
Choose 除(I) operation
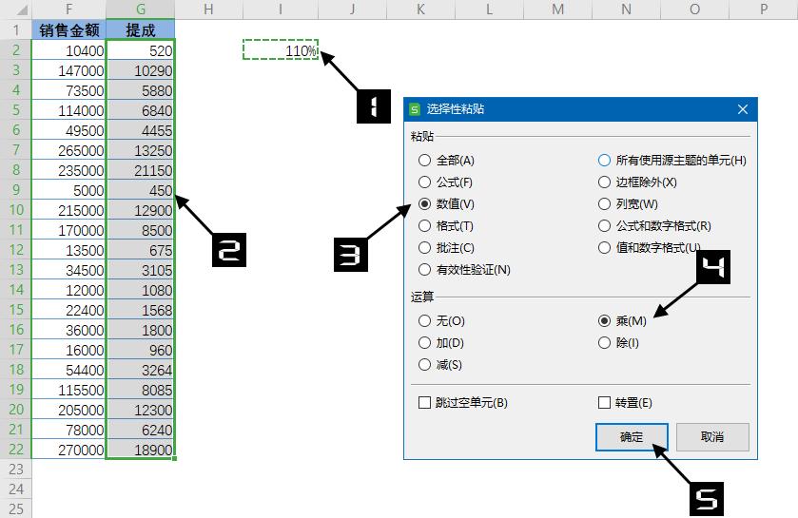click(618, 342)
